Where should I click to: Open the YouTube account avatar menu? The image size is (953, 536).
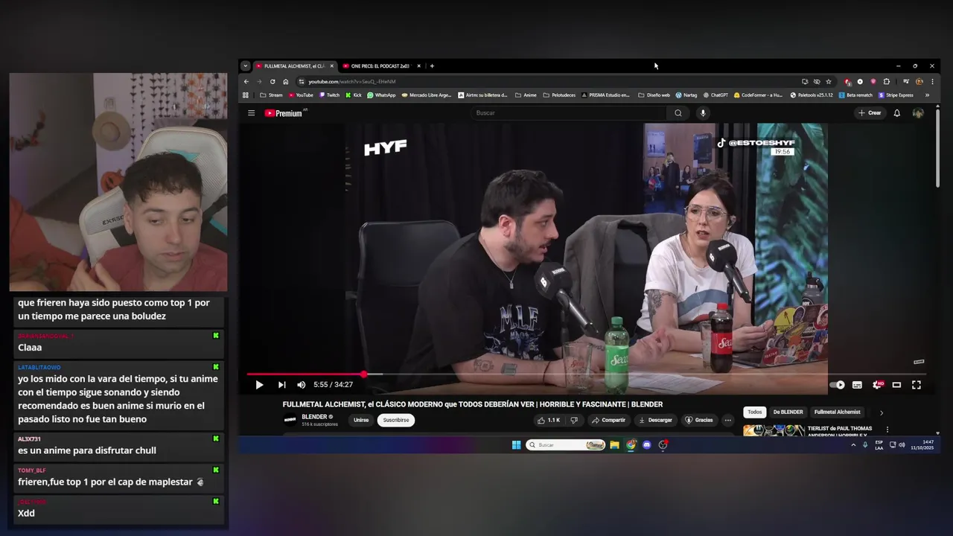click(918, 113)
